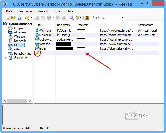The image size is (166, 133).
Task: Select the Allgemein group
Action: point(20,32)
